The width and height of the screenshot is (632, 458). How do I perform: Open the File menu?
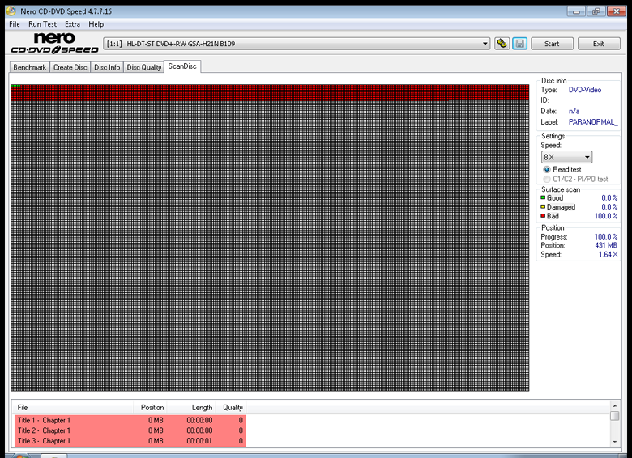click(x=15, y=24)
